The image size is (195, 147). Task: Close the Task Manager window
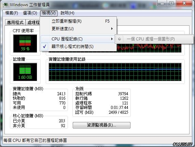tap(184, 3)
